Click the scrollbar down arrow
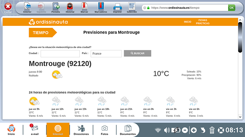 240,117
